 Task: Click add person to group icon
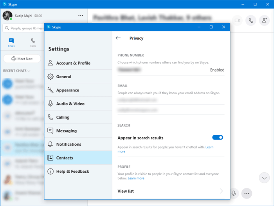264,20
